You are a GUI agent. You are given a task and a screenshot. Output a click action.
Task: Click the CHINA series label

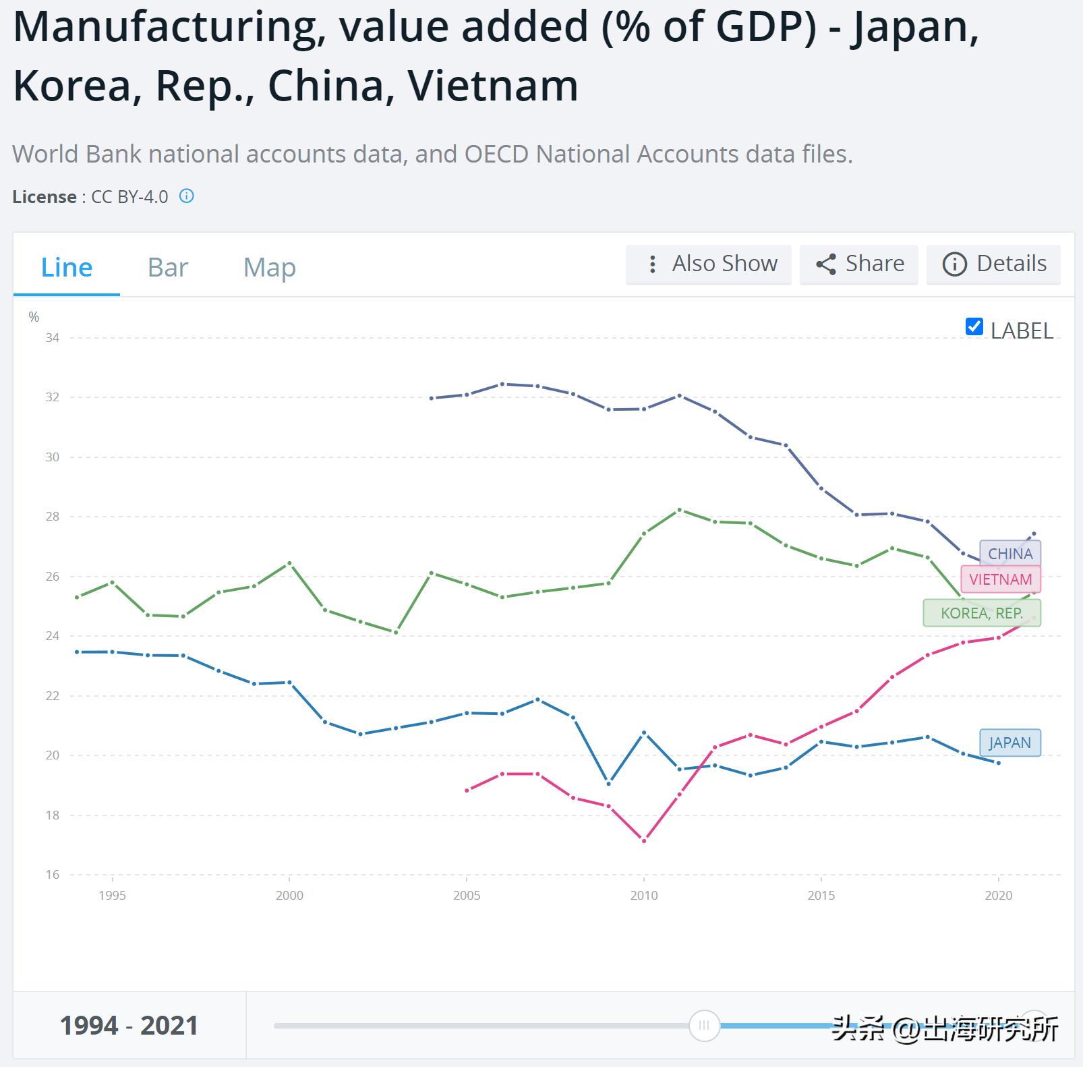(1010, 554)
